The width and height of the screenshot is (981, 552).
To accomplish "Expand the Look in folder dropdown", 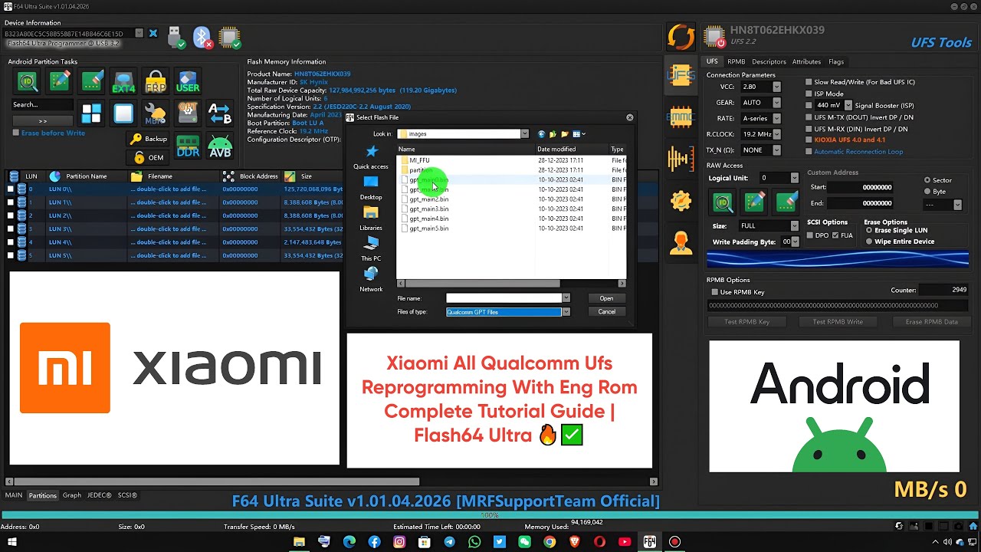I will click(x=525, y=134).
